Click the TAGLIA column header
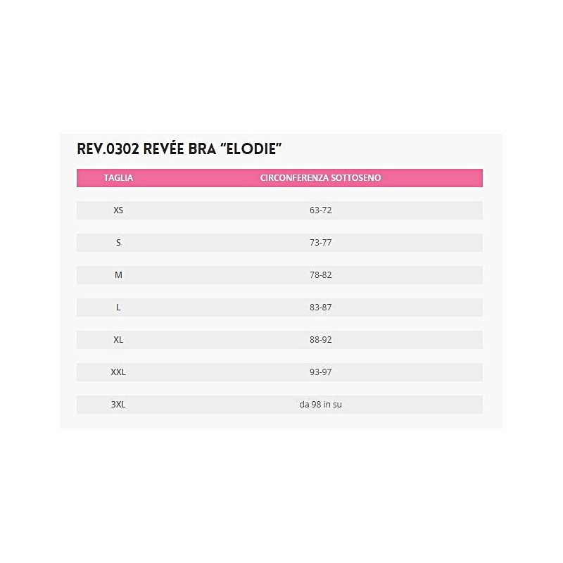Screen dimensions: 563x563 (x=118, y=178)
